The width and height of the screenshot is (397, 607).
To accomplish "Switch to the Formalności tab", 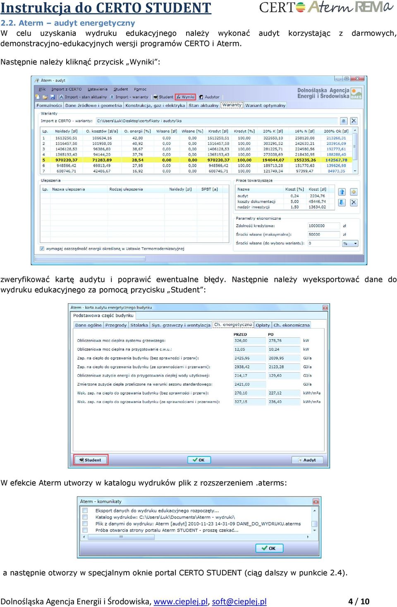I will [49, 106].
